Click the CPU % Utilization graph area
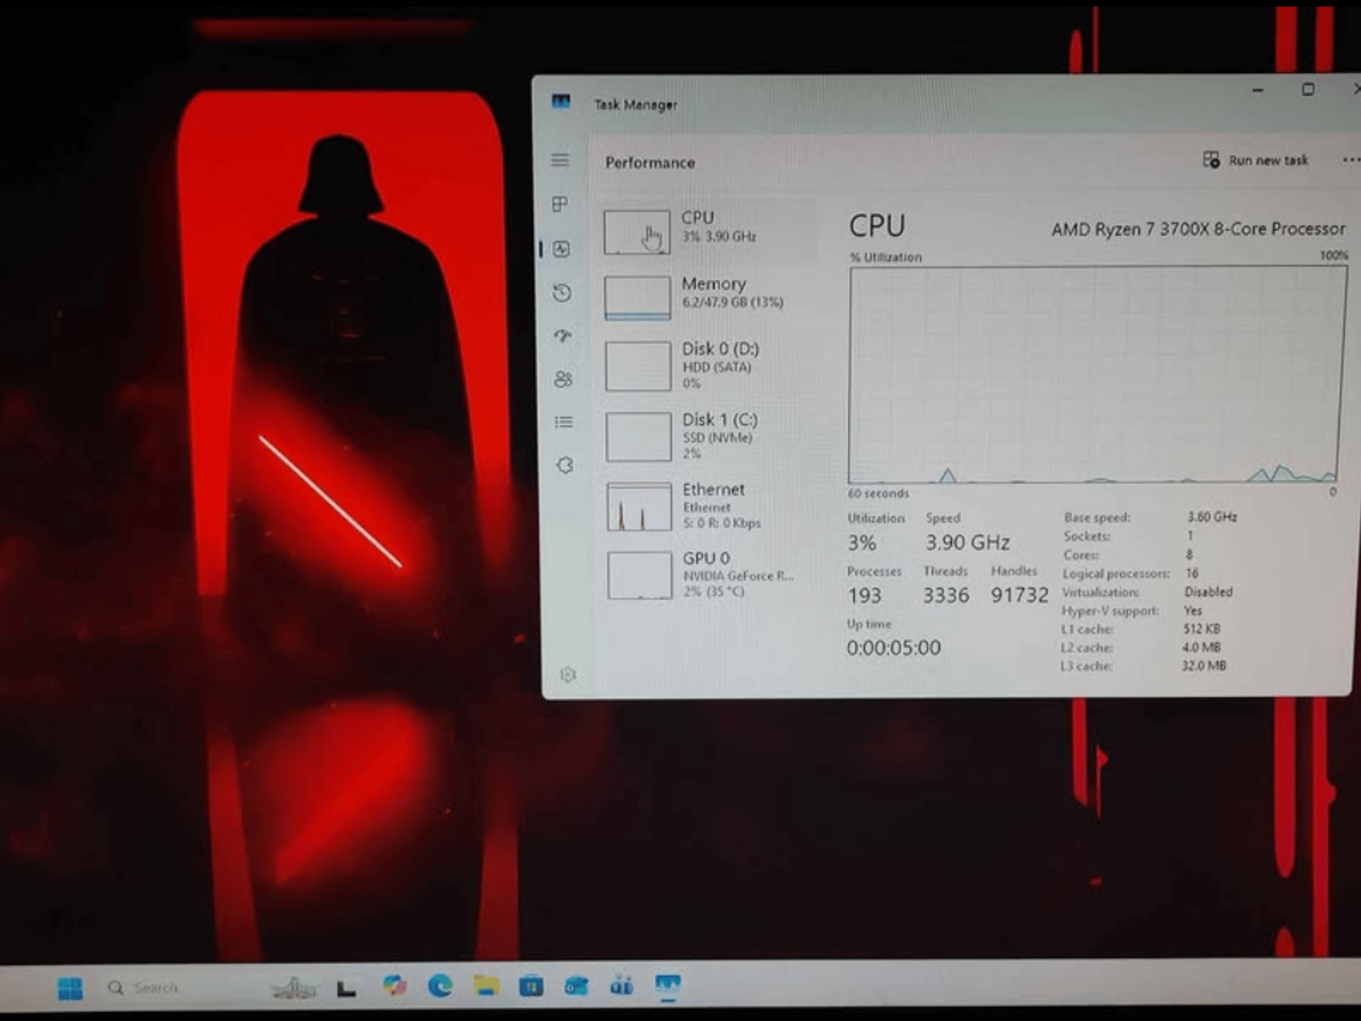This screenshot has width=1361, height=1021. click(1097, 374)
